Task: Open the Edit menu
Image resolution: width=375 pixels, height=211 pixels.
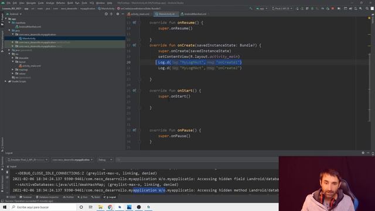Action: 15,3
